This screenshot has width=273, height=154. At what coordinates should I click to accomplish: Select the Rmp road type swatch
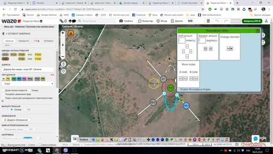pyautogui.click(x=30, y=79)
